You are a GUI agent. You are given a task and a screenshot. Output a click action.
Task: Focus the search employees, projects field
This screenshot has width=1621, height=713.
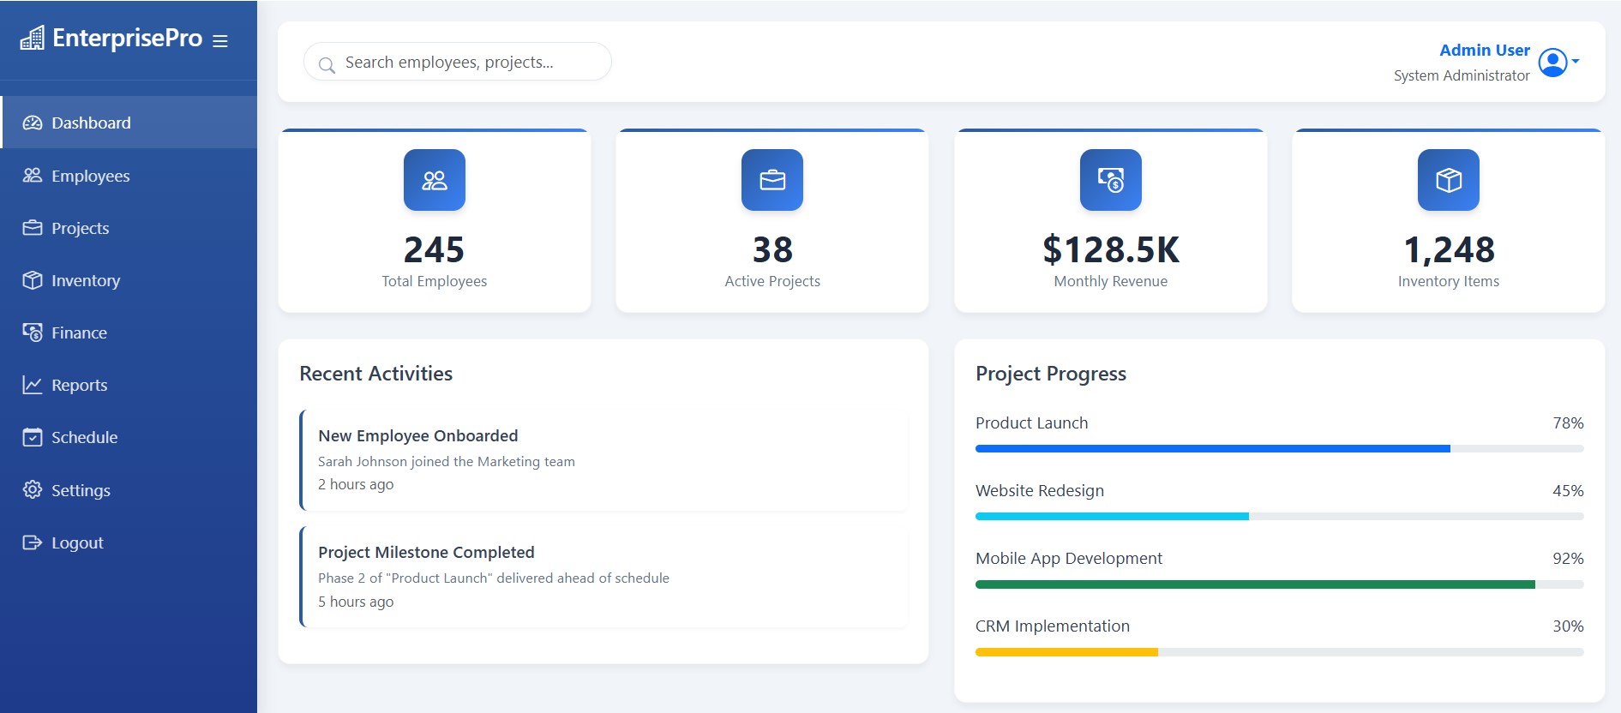(x=467, y=63)
